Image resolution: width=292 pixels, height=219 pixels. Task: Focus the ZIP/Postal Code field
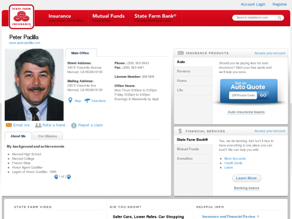click(243, 95)
